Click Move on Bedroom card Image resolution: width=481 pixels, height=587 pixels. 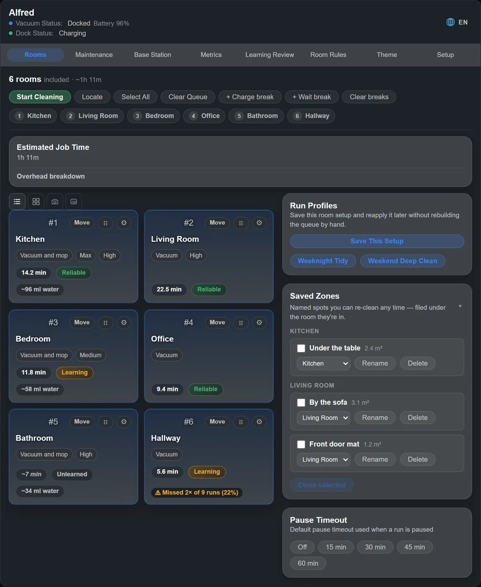82,322
